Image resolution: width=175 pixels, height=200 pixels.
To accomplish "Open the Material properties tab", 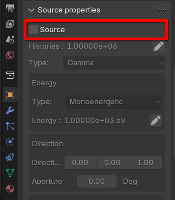I will pyautogui.click(x=10, y=188).
